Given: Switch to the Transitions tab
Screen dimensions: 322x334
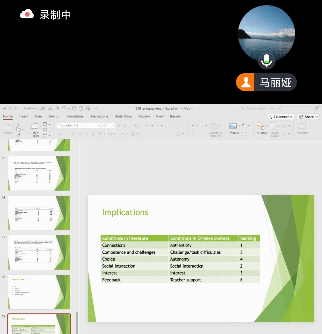Looking at the screenshot, I should point(75,116).
